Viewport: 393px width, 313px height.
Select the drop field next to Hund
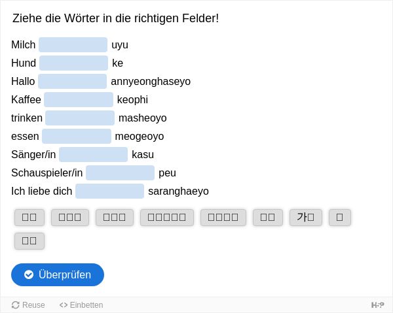pyautogui.click(x=73, y=63)
